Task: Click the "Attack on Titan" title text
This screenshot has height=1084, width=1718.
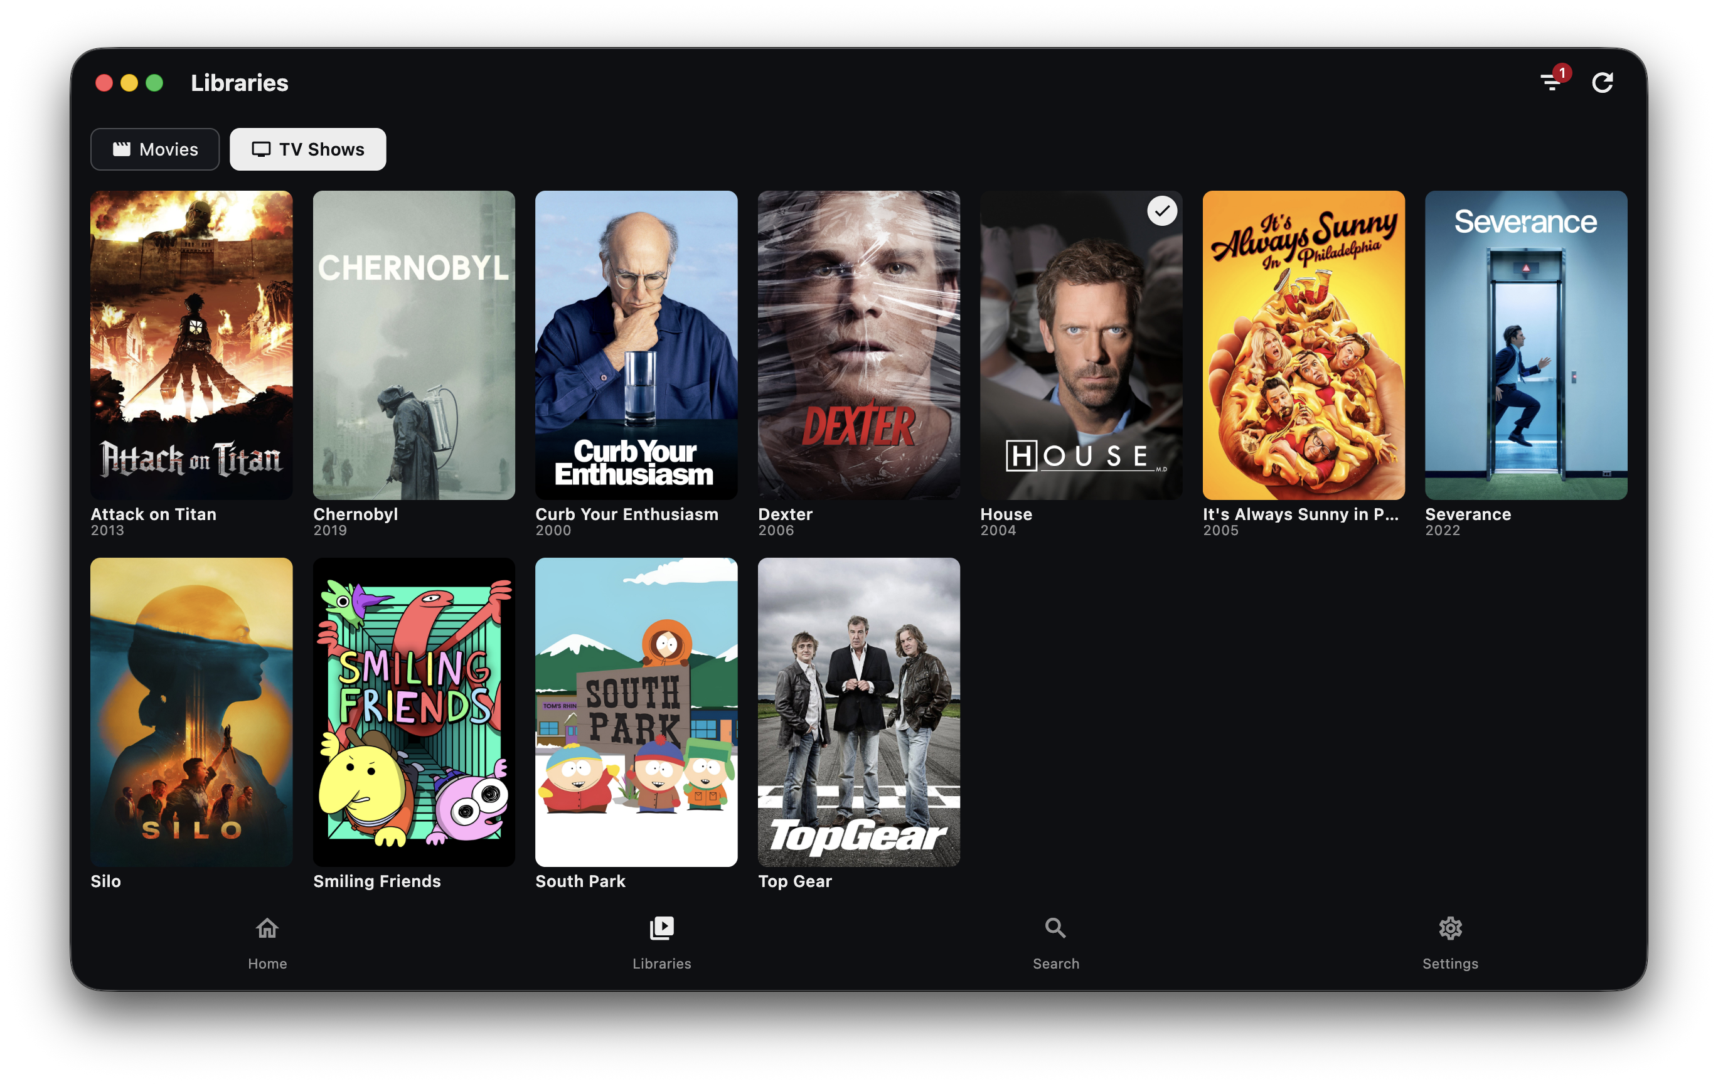Action: pos(153,514)
